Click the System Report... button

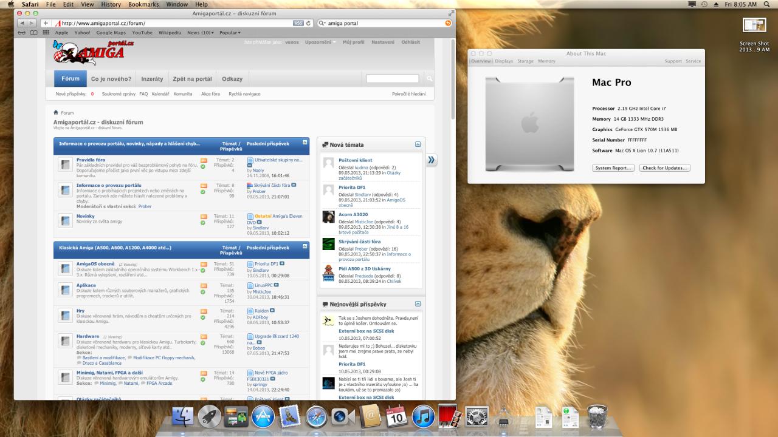pos(613,168)
